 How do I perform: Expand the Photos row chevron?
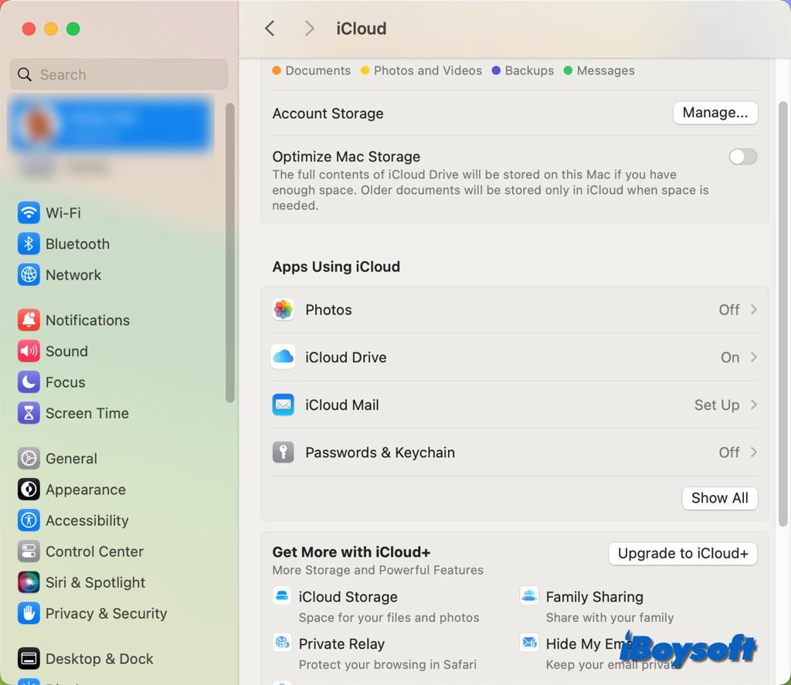(754, 310)
